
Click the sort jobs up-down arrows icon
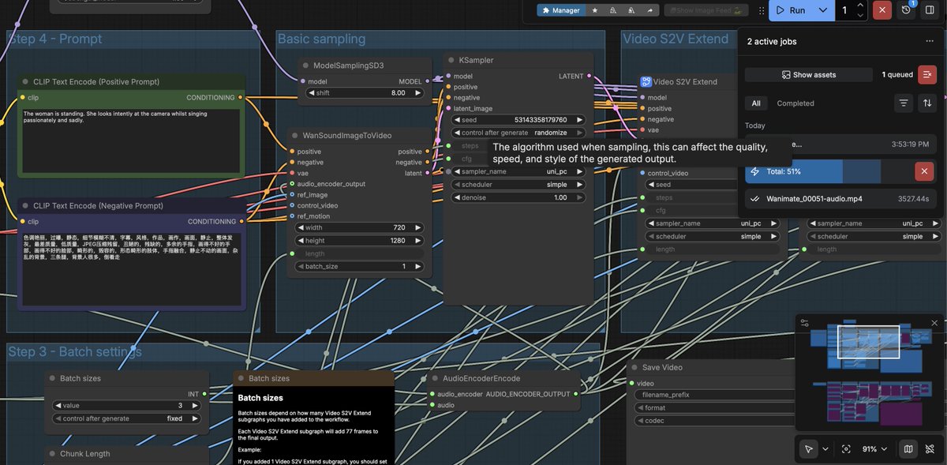[x=927, y=103]
